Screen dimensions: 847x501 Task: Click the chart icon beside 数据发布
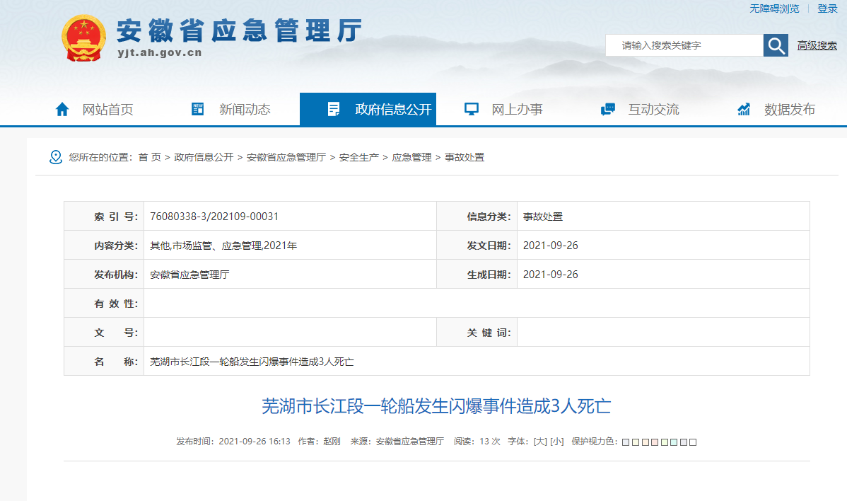point(744,109)
